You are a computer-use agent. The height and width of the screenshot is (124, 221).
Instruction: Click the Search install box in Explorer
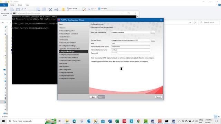coord(209,22)
